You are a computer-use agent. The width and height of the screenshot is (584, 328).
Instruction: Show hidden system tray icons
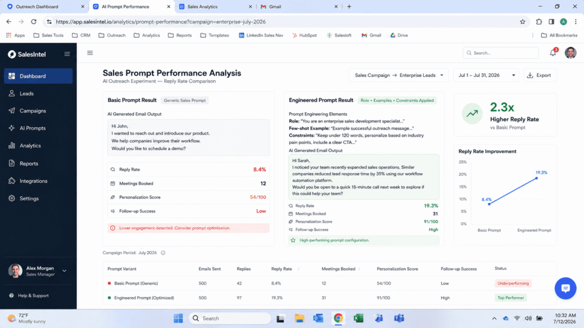pos(494,318)
